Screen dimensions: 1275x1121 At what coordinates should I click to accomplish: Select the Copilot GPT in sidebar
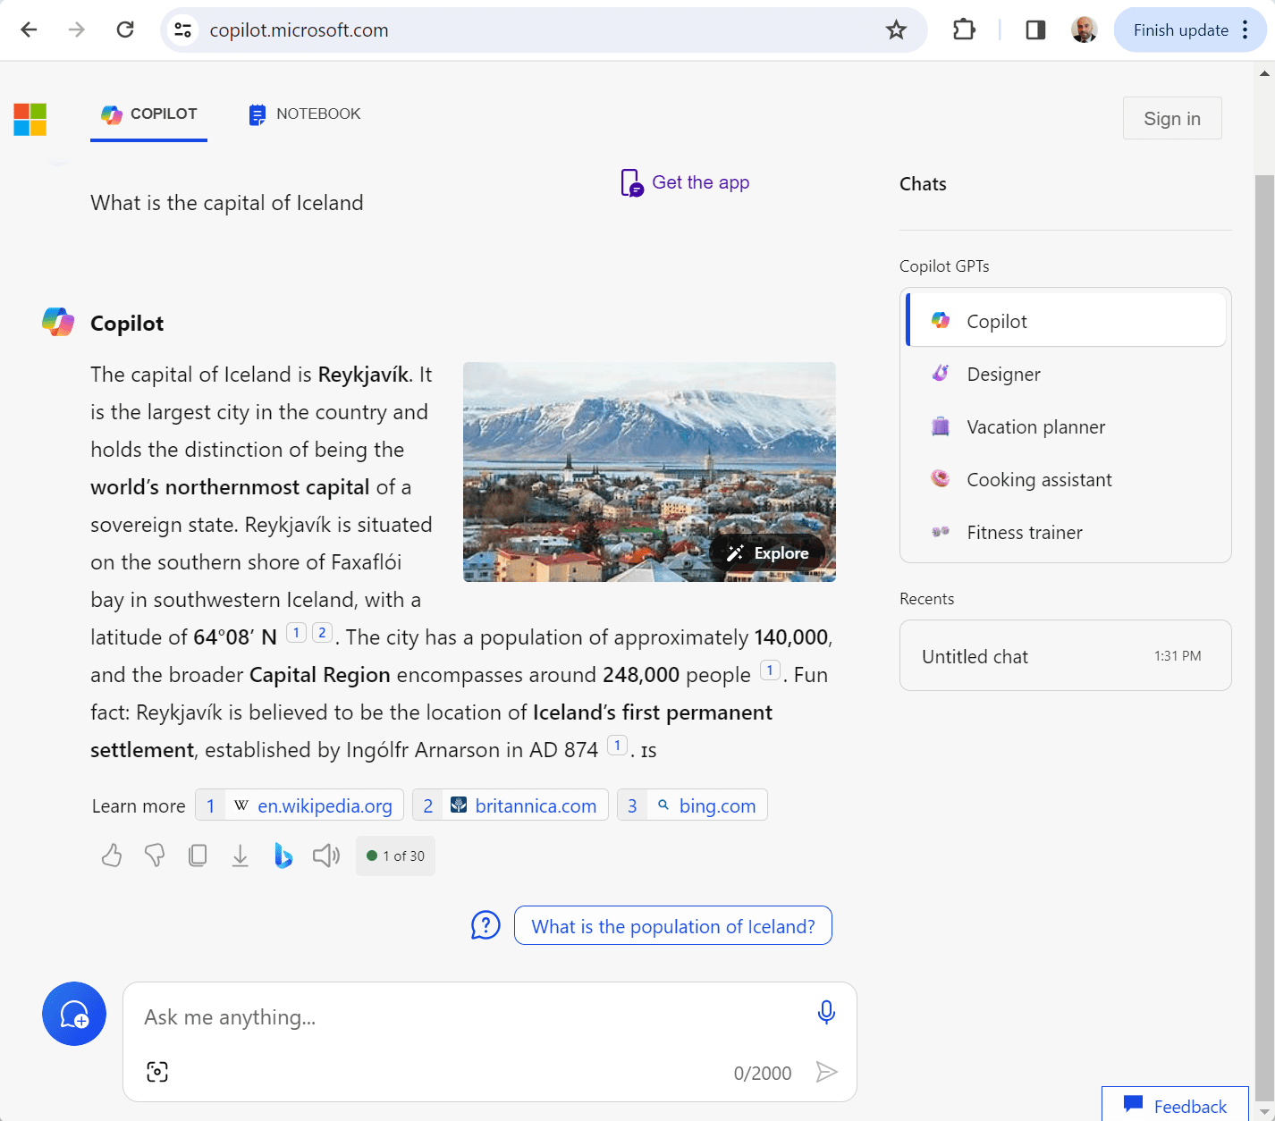[x=1066, y=320]
